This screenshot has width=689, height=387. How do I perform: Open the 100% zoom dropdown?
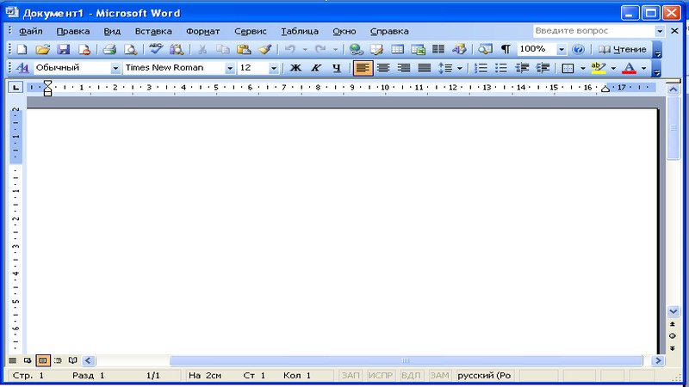[x=562, y=49]
